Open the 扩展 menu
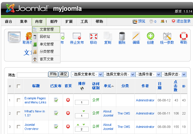Viewport: 193px width, 134px height. (69, 22)
